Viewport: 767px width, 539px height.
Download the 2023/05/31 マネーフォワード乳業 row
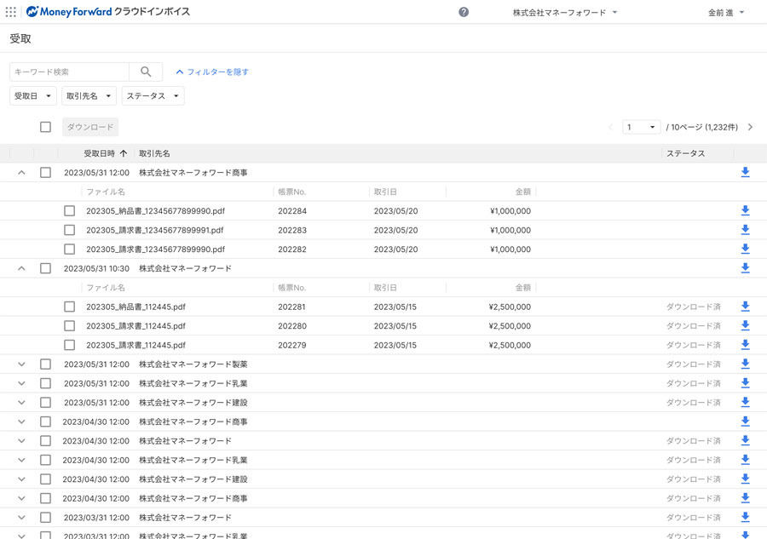pos(746,383)
